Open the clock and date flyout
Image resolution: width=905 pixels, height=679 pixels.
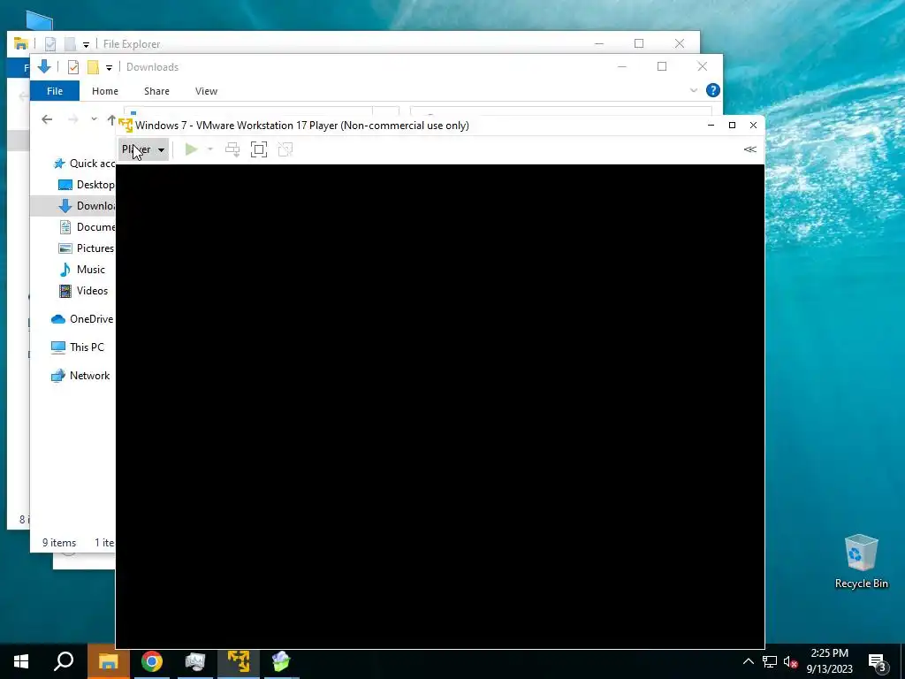(829, 661)
